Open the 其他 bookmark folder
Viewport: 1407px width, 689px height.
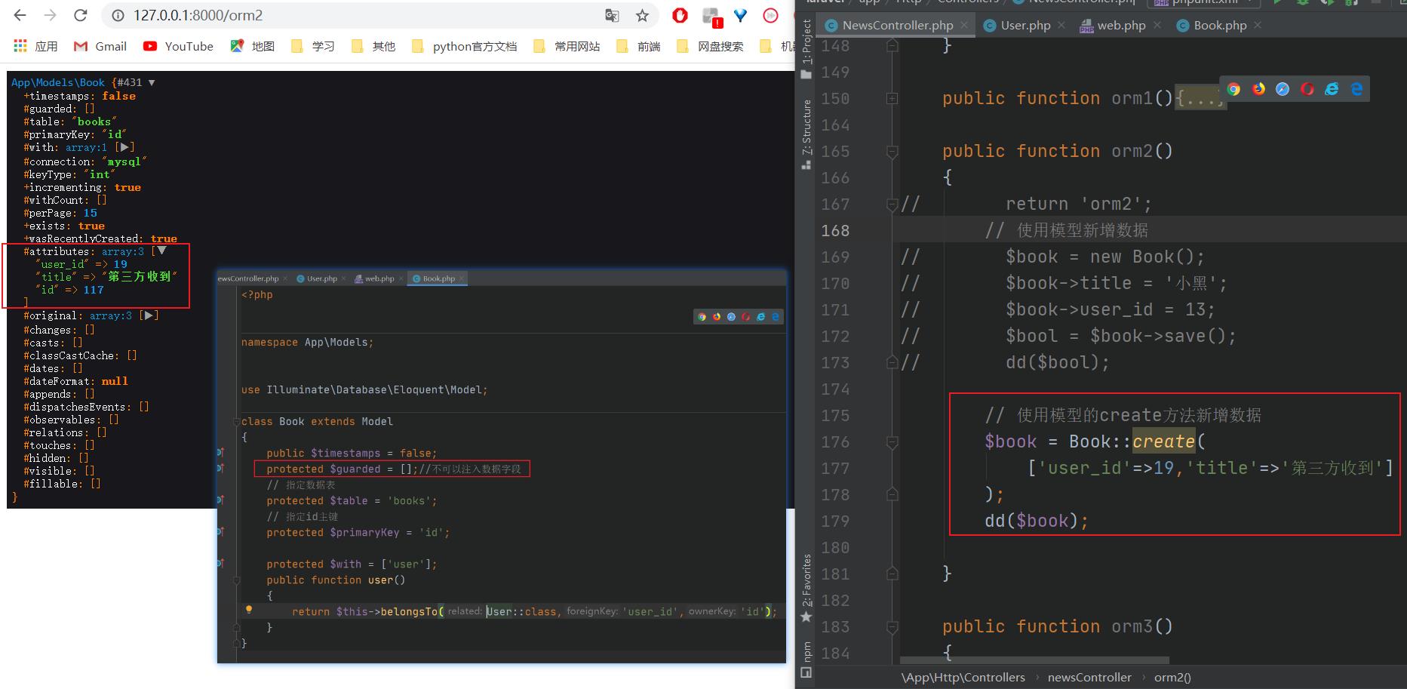click(373, 46)
